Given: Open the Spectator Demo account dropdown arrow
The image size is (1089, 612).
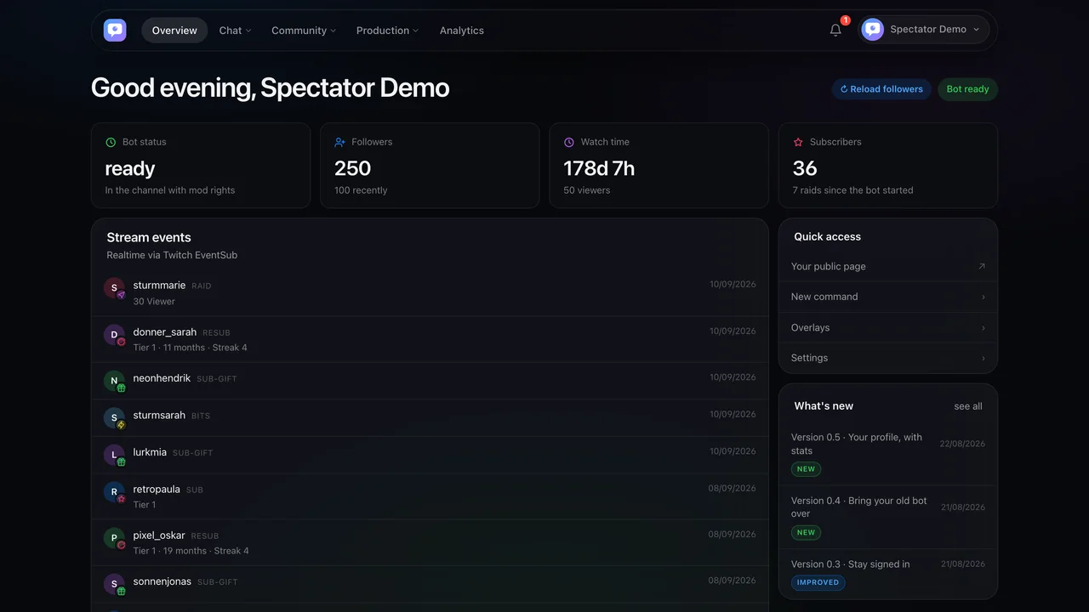Looking at the screenshot, I should click(x=976, y=30).
